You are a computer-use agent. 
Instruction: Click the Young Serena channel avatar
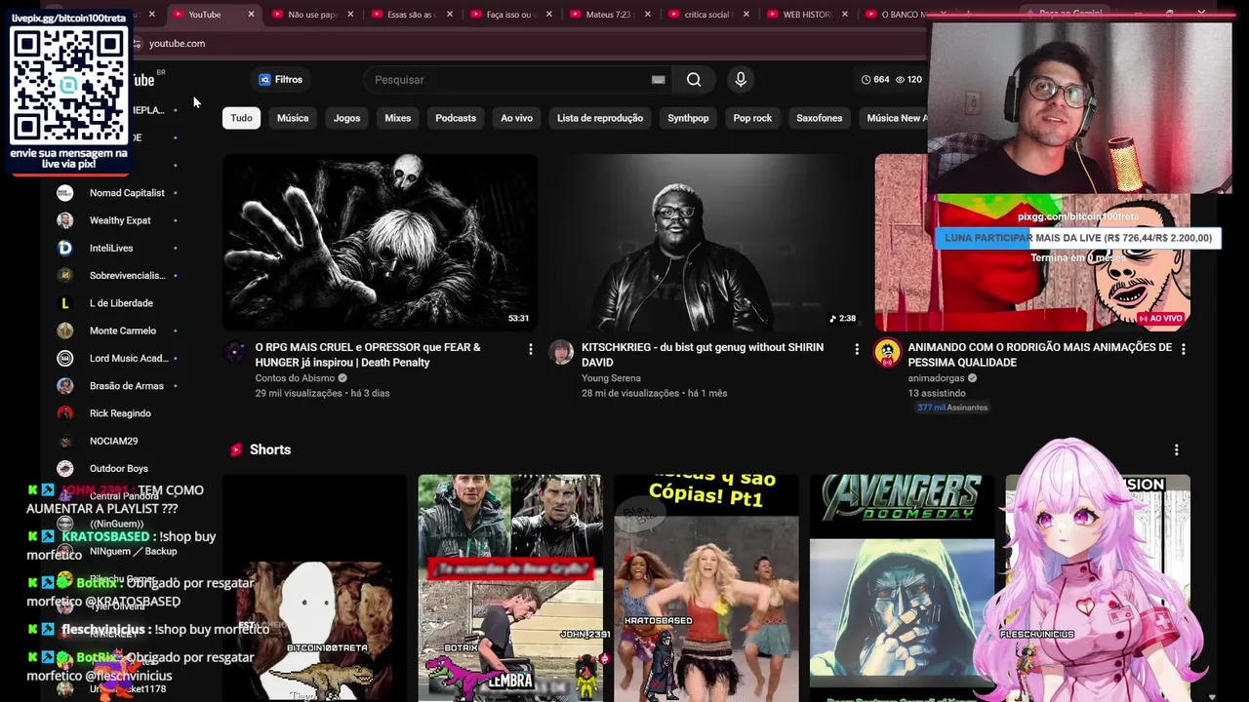tap(561, 353)
